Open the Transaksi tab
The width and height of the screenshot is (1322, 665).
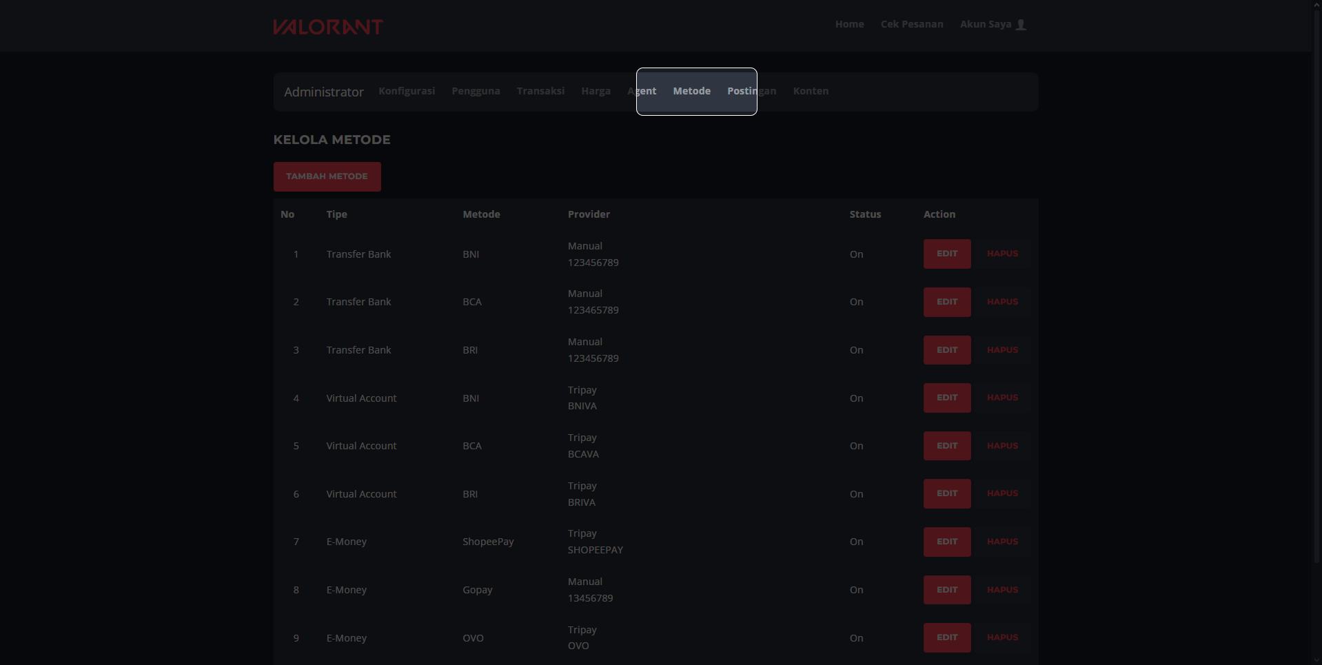(540, 91)
